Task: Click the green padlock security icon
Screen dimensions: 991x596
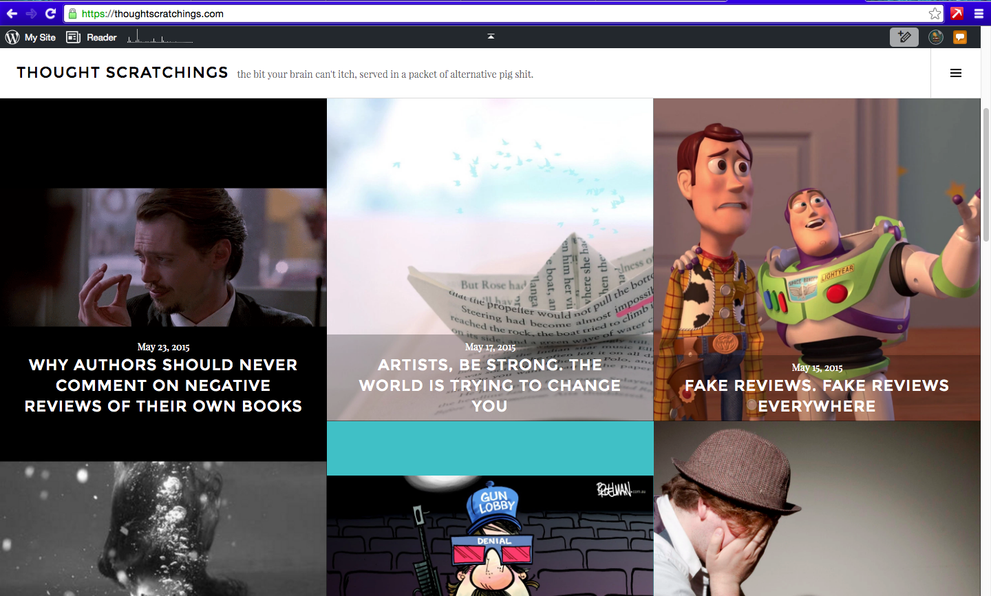Action: pos(72,14)
